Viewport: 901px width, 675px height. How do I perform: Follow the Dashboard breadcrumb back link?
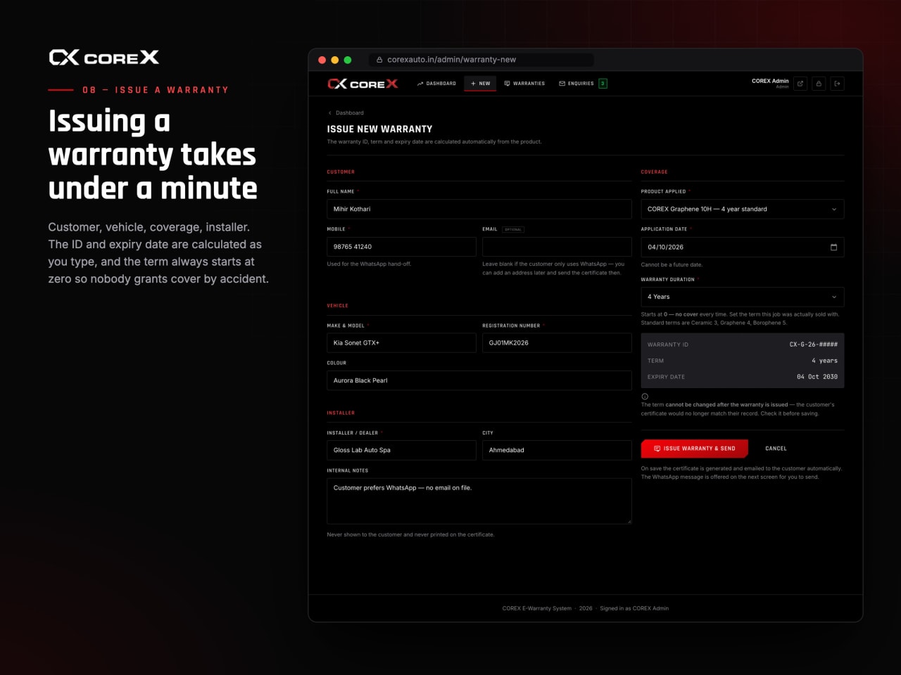click(346, 112)
